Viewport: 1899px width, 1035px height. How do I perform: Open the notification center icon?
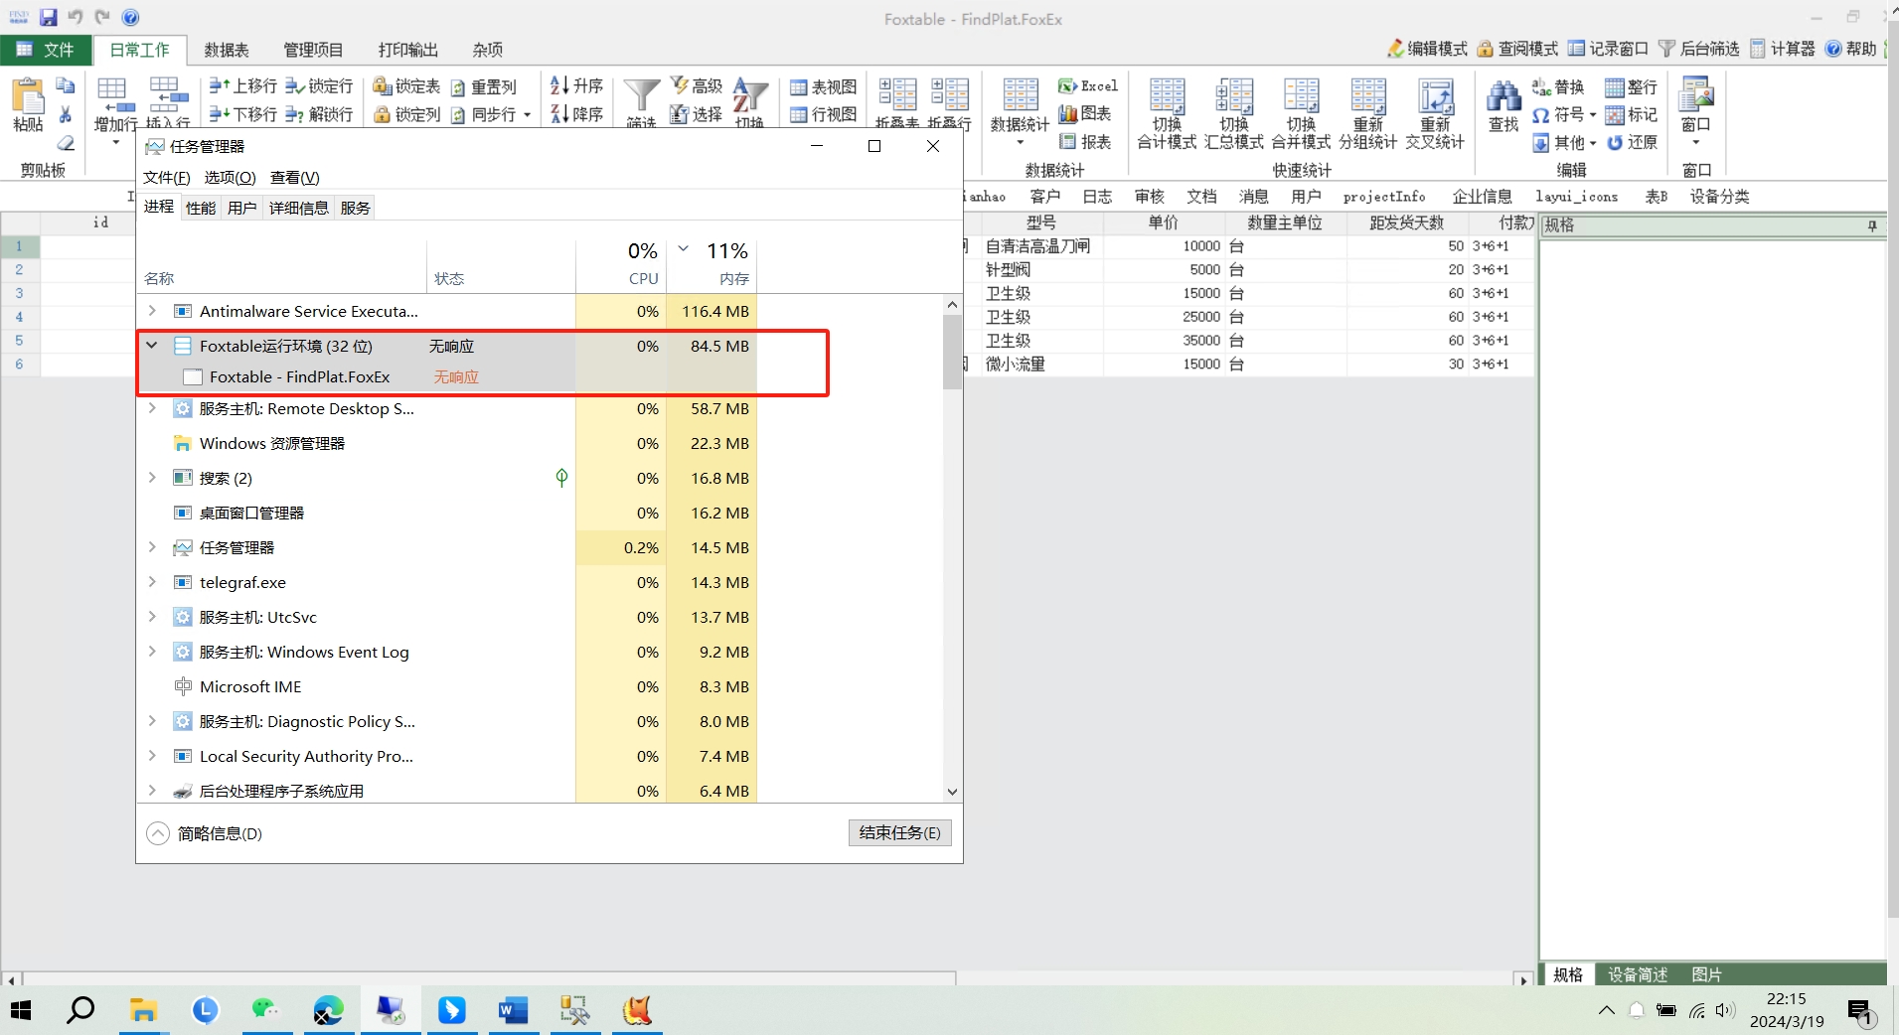[x=1860, y=1012]
